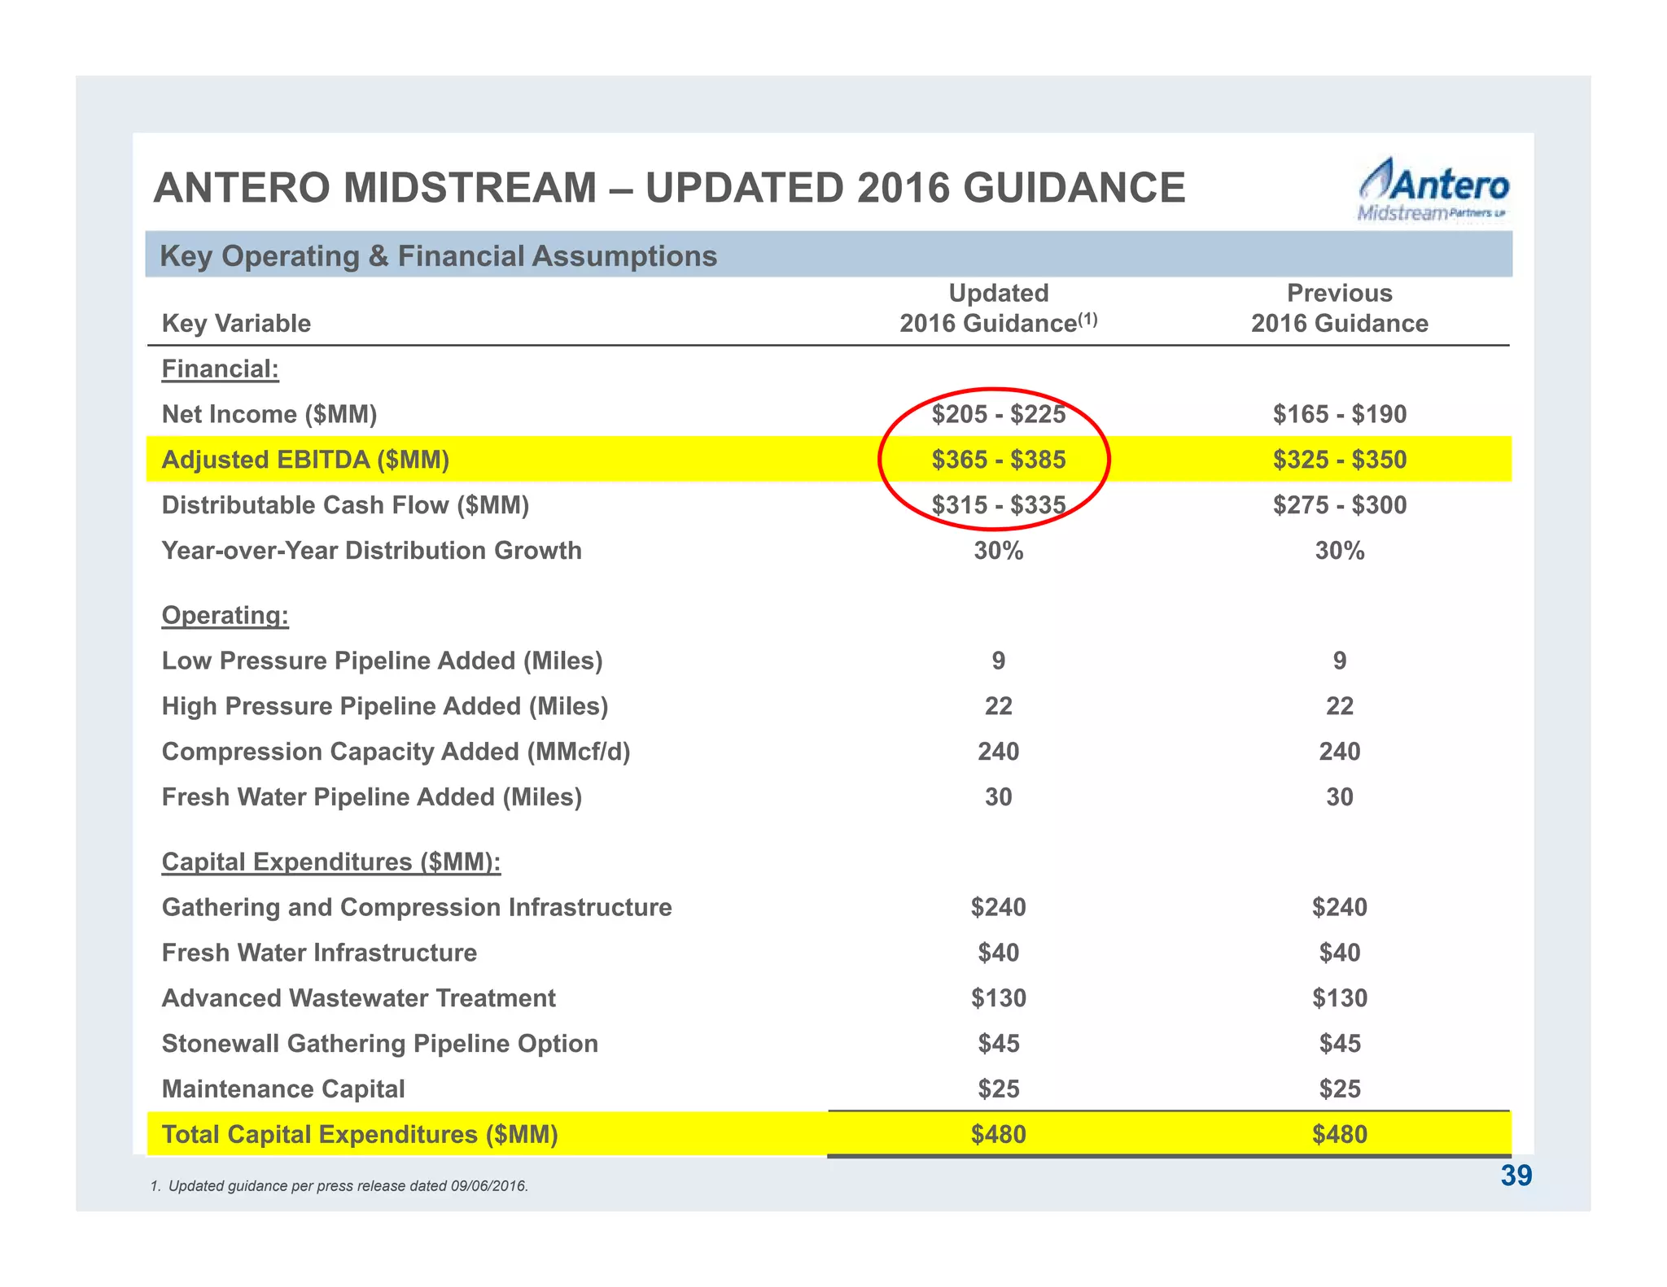
Task: Click 'Low Pressure Pipeline Added (Miles)' label
Action: pos(383,661)
